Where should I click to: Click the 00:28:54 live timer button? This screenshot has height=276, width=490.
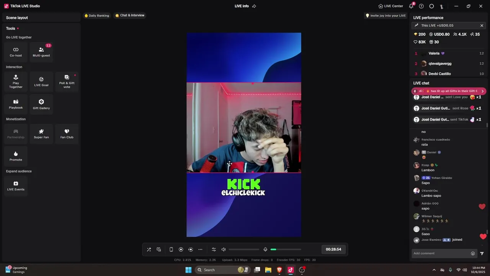click(x=333, y=250)
